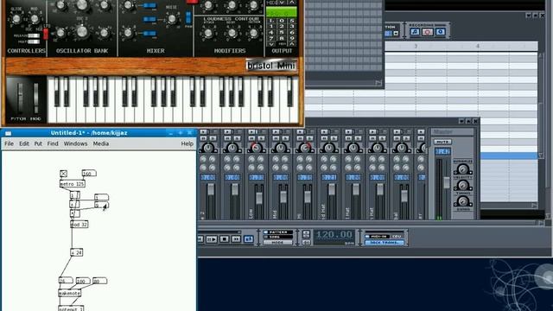Image resolution: width=553 pixels, height=311 pixels.
Task: Open the dropdown arrow in song editor toolbar
Action: (396, 34)
